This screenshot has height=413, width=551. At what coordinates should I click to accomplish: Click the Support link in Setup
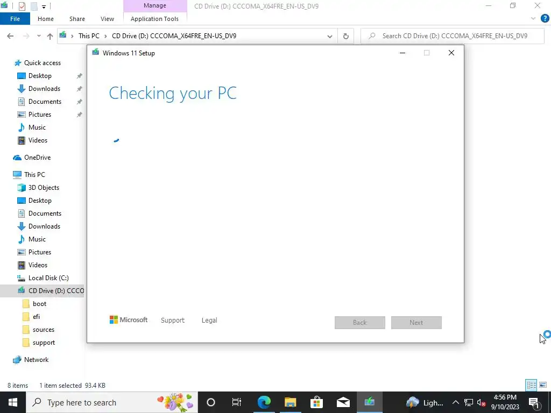tap(173, 321)
